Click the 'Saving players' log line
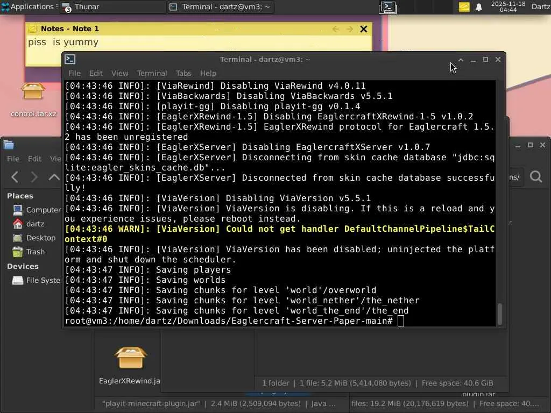Image resolution: width=551 pixels, height=413 pixels. tap(148, 270)
